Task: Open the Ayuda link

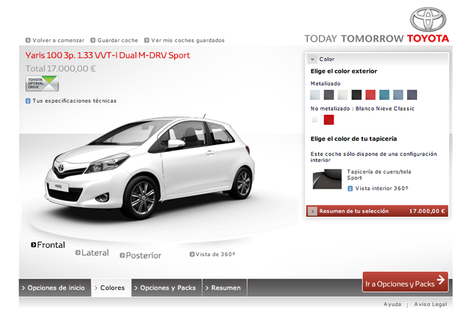Action: (x=392, y=304)
